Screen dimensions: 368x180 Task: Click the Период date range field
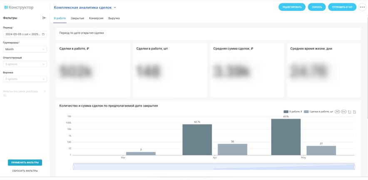click(x=25, y=34)
